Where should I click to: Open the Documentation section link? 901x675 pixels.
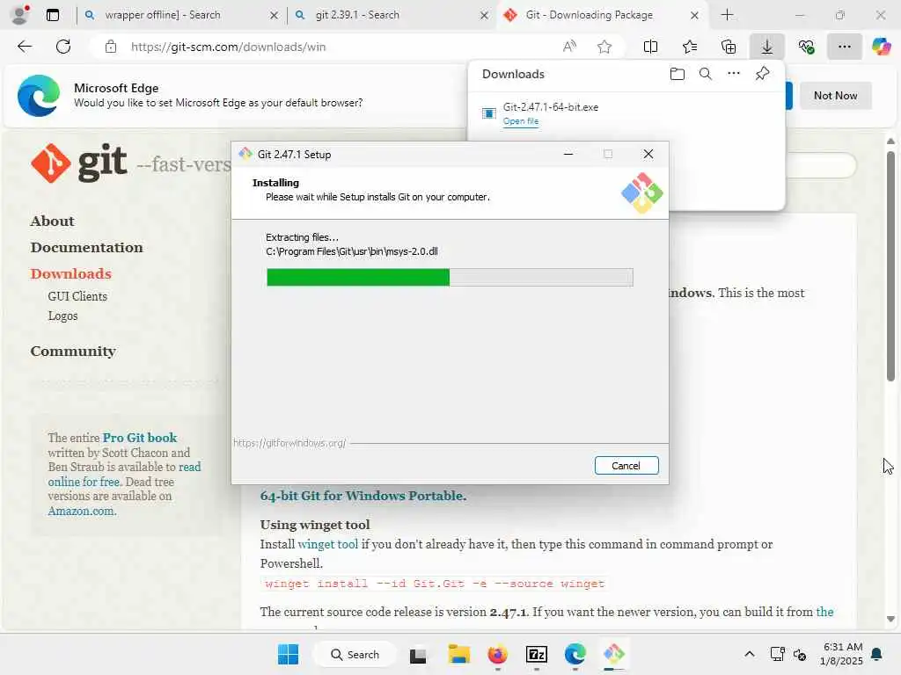pyautogui.click(x=87, y=247)
